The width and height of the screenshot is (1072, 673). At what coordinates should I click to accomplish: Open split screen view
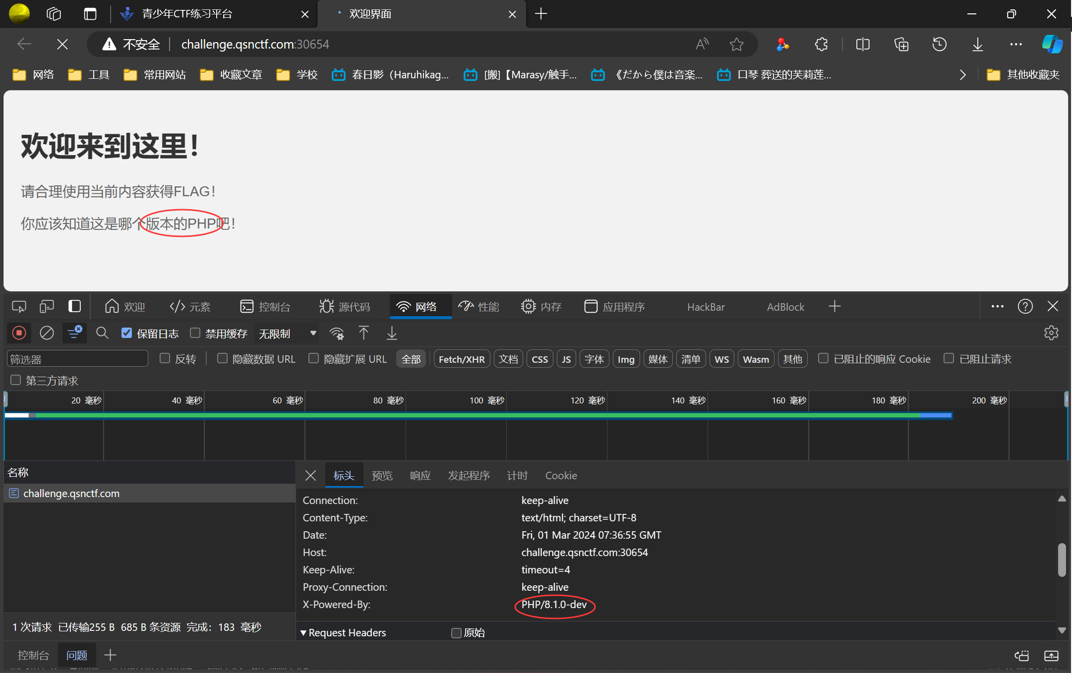[863, 45]
